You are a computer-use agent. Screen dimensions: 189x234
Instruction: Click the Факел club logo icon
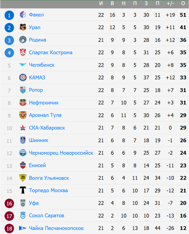[23, 15]
